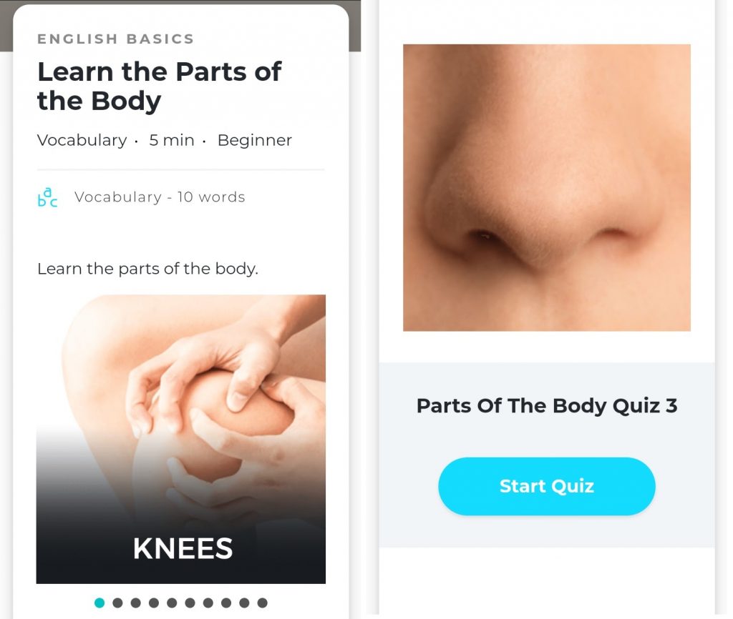Jump to the fourth carousel dot

tap(154, 603)
